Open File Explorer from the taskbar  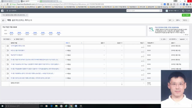[x=56, y=106]
